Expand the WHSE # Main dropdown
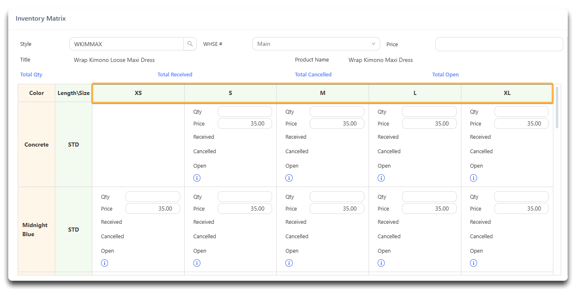576x289 pixels. tap(316, 44)
